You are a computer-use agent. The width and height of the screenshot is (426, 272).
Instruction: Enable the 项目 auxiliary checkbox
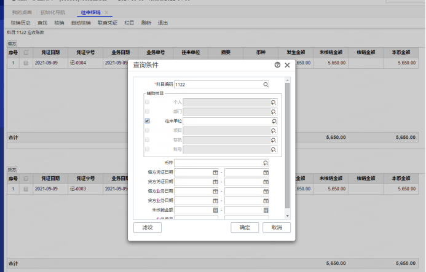[147, 130]
